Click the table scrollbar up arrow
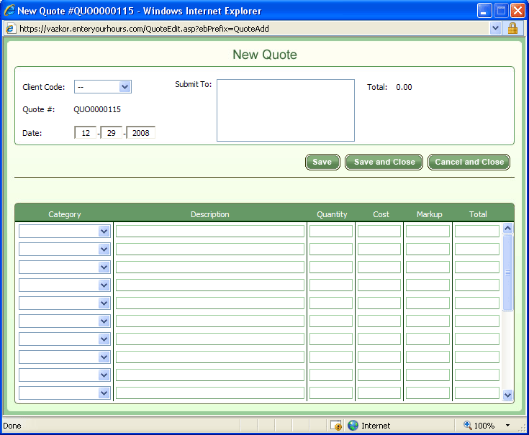Viewport: 529px width, 435px height. tap(507, 229)
